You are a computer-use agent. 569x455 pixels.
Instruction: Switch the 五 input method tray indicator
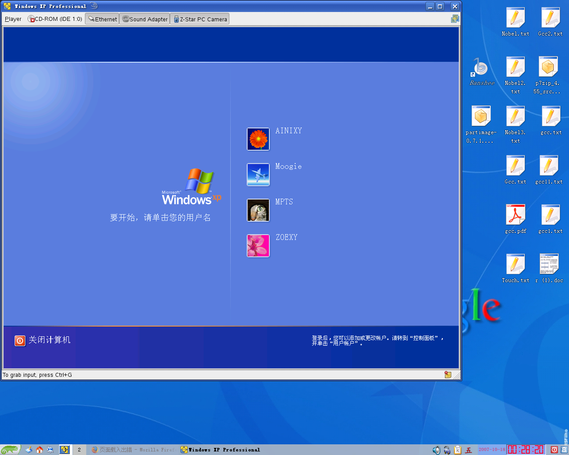pyautogui.click(x=469, y=450)
